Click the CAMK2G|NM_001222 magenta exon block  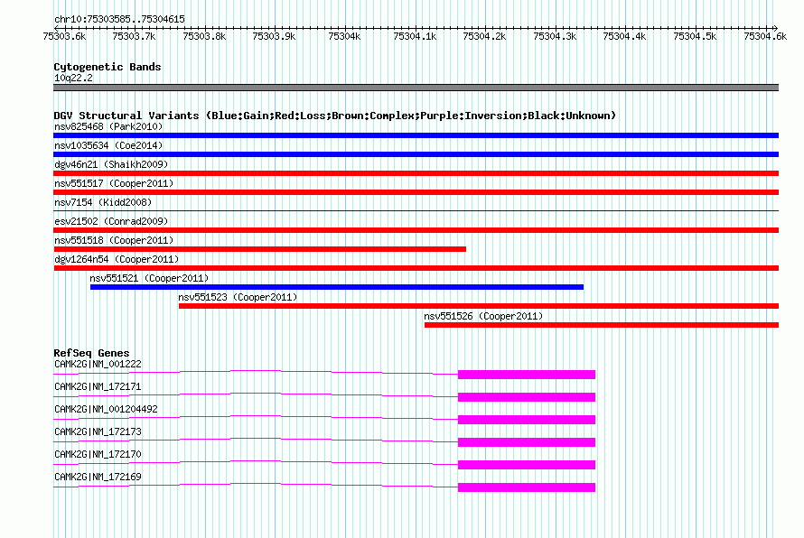pyautogui.click(x=527, y=375)
